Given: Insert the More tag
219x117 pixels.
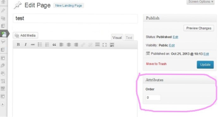Looking at the screenshot, I should click(x=97, y=45).
